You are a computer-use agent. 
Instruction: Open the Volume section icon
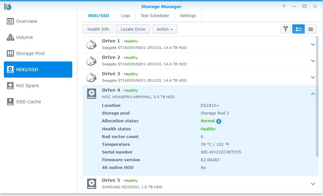pyautogui.click(x=10, y=37)
